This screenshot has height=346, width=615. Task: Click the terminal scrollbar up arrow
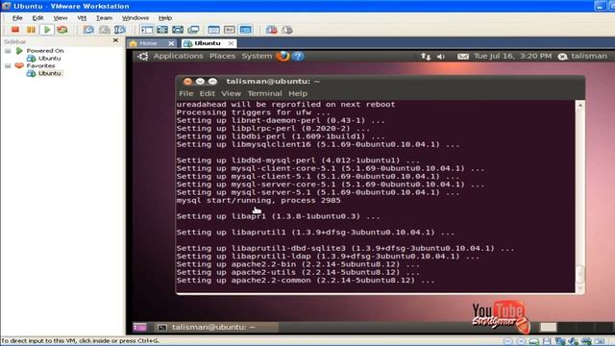click(x=580, y=105)
